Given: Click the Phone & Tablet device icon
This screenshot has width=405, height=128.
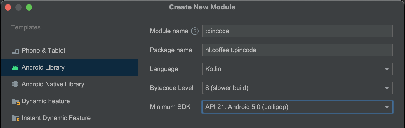Looking at the screenshot, I should click(15, 51).
